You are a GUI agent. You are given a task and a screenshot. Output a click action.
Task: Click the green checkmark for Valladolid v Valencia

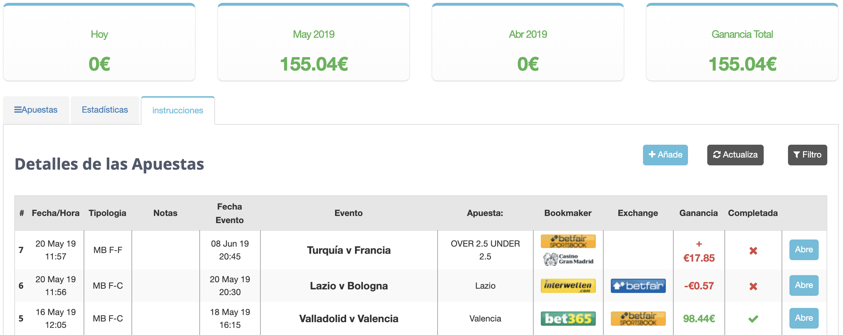(753, 319)
